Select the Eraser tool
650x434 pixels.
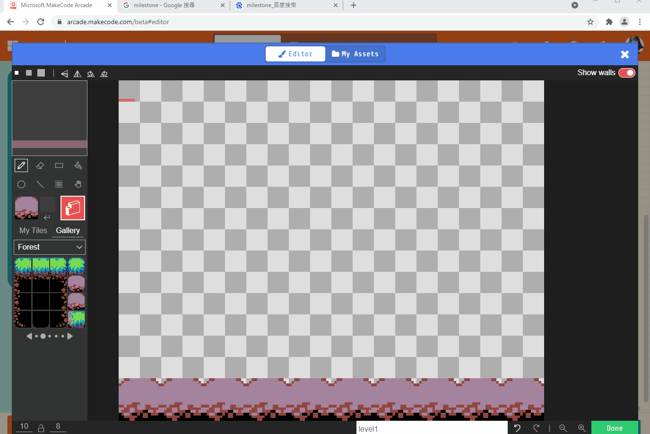40,165
